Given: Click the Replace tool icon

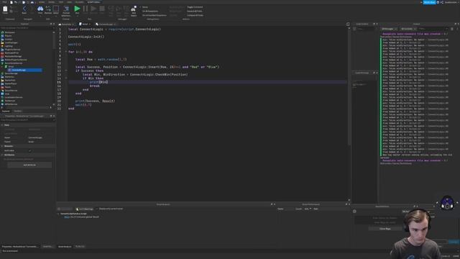Looking at the screenshot, I should tap(48, 9).
